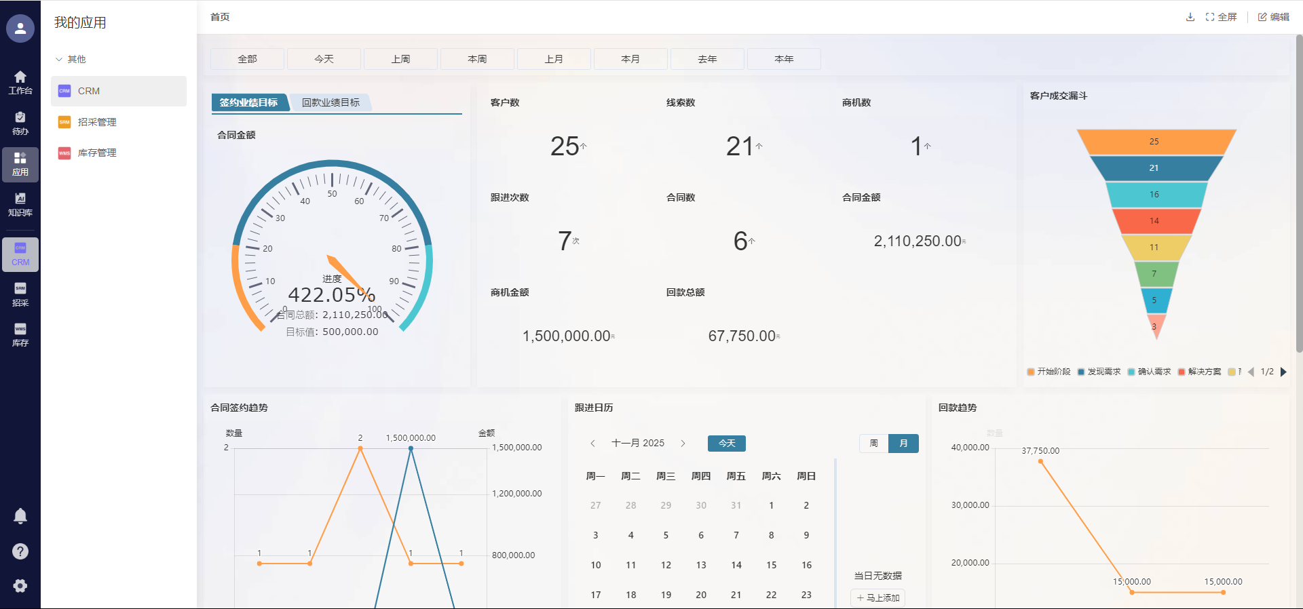The height and width of the screenshot is (609, 1303).
Task: Go to next month in calendar
Action: click(683, 444)
